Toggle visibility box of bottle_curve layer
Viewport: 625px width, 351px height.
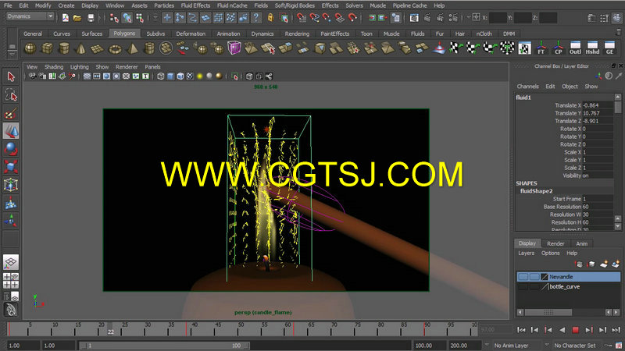pos(523,286)
